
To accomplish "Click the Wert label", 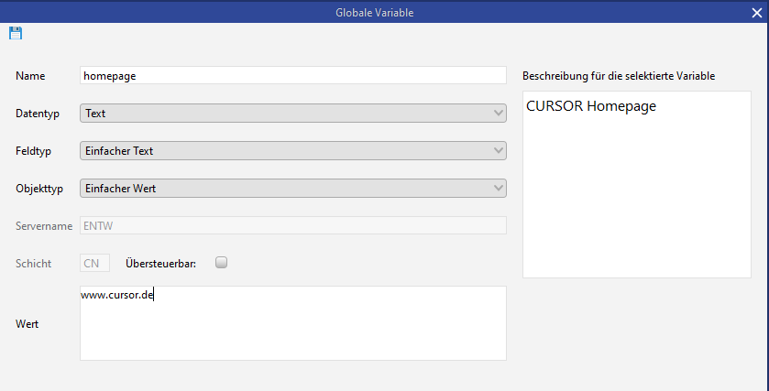I will pyautogui.click(x=29, y=323).
